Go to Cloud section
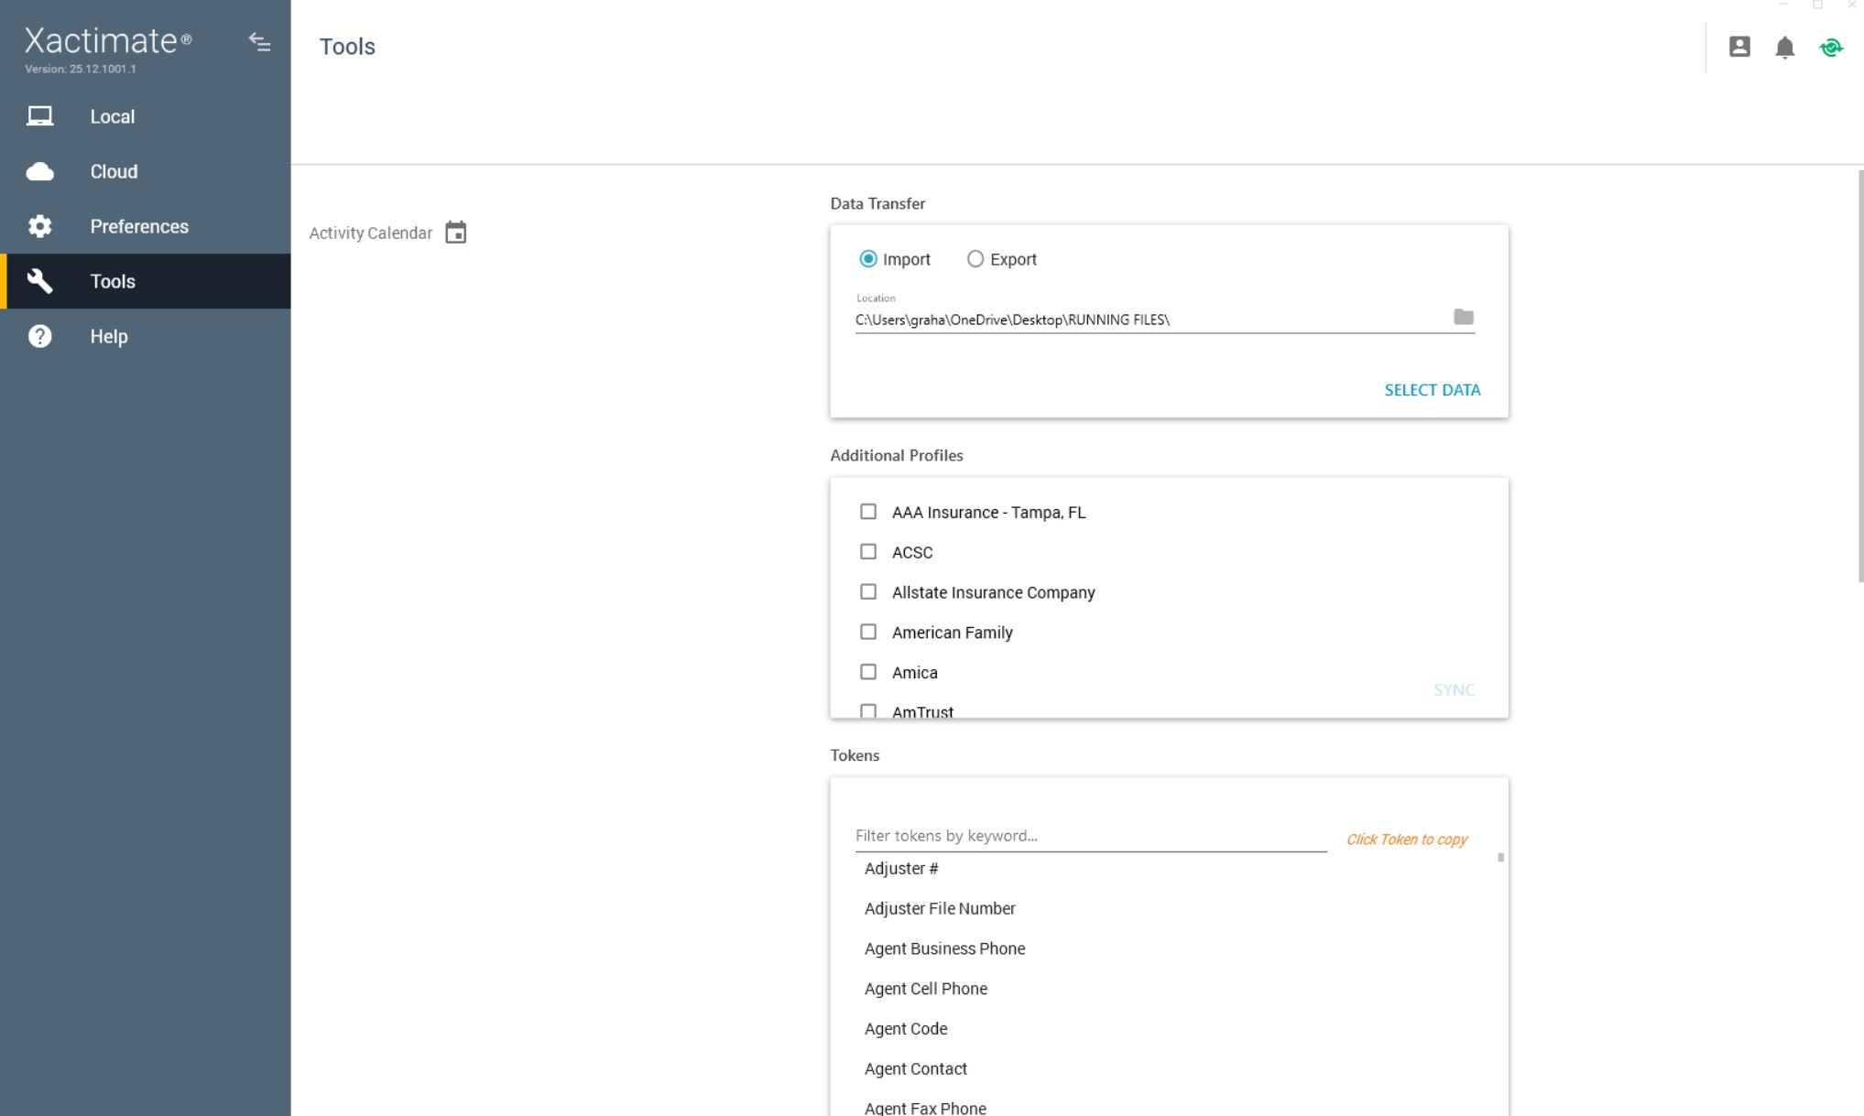Image resolution: width=1864 pixels, height=1116 pixels. pyautogui.click(x=114, y=171)
